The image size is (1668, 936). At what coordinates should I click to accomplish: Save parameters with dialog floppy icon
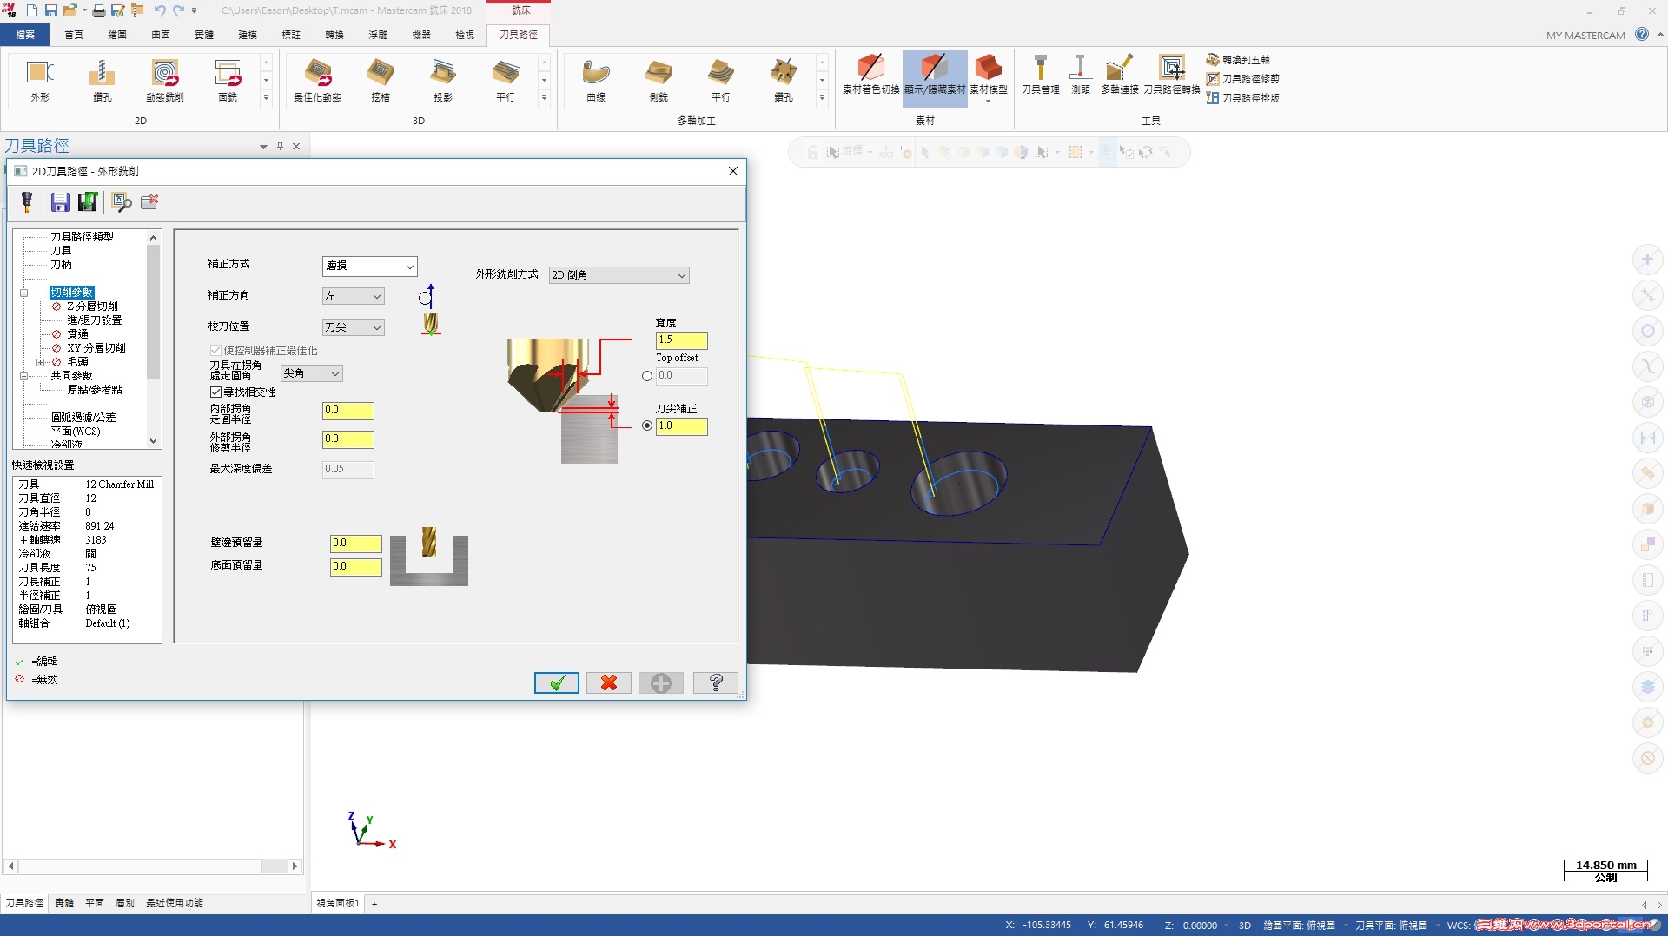59,202
